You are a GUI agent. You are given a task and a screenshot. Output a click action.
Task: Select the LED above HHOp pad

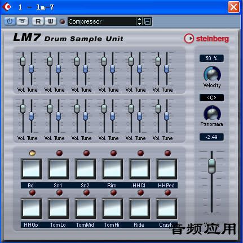[x=32, y=192]
